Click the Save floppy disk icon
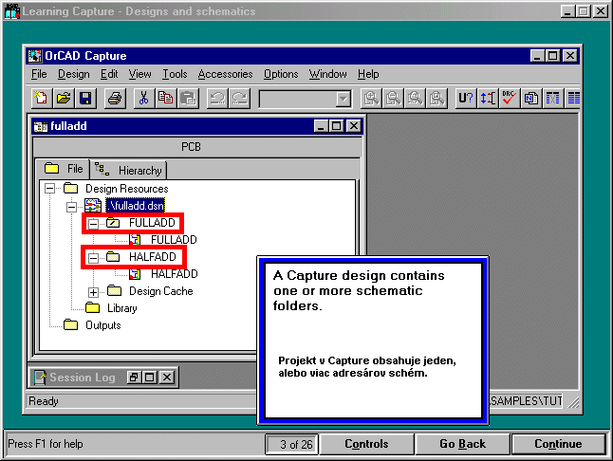The image size is (613, 461). coord(85,98)
